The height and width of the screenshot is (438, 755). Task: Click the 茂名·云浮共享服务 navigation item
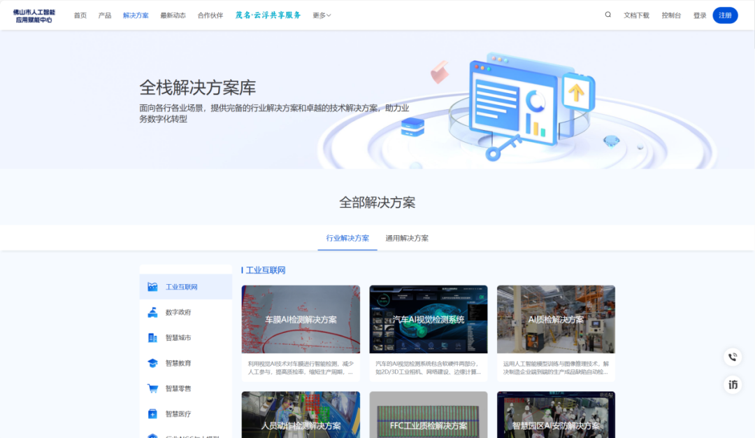point(270,14)
